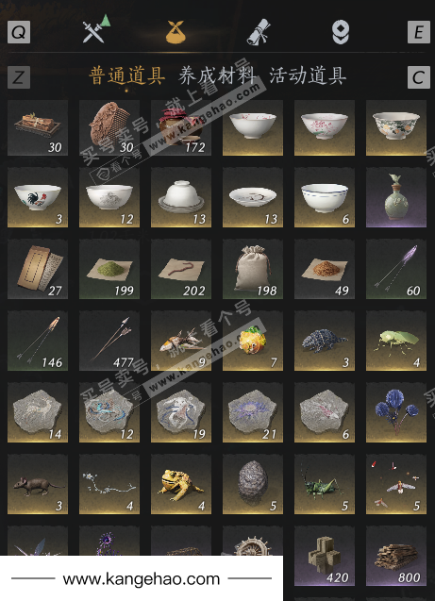Click the Z previous sub-tab key
Screen dimensions: 435x601
point(19,77)
